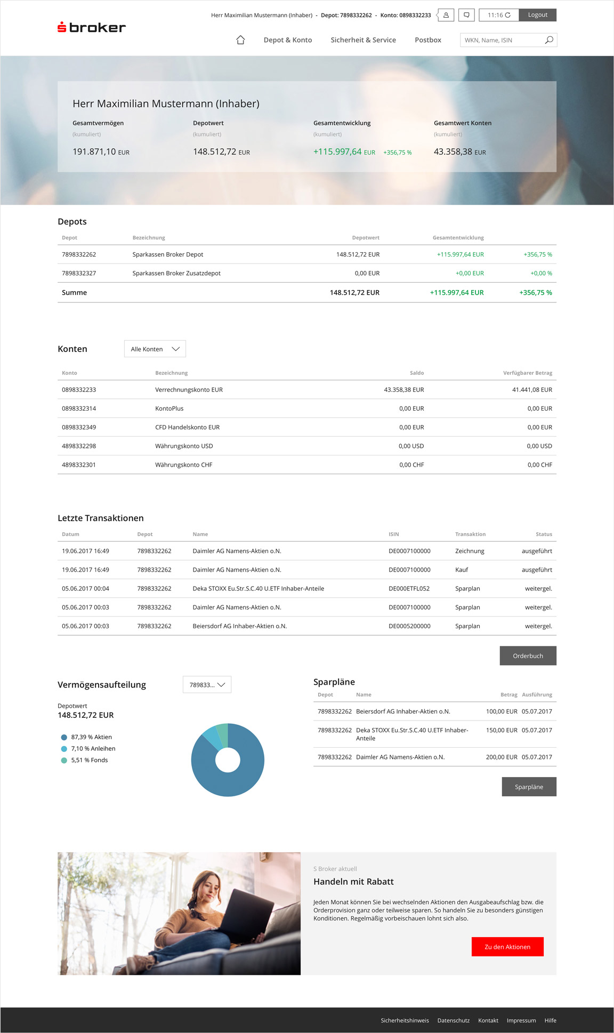Click the 200,00 EUR Sparplan amount
This screenshot has height=1033, width=614.
[502, 757]
